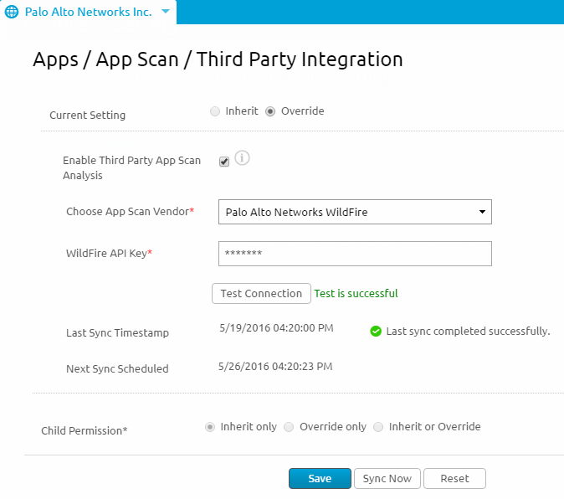564x499 pixels.
Task: Save the third party integration settings
Action: point(320,479)
